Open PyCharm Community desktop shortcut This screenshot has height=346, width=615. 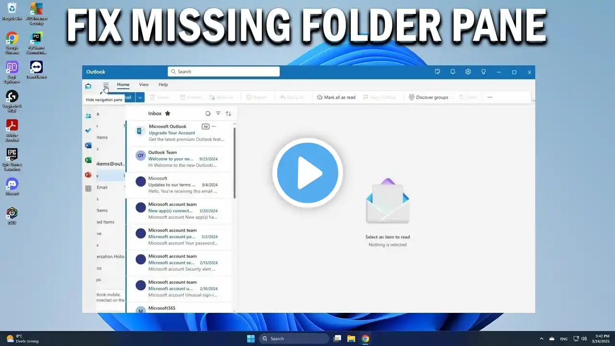(36, 42)
